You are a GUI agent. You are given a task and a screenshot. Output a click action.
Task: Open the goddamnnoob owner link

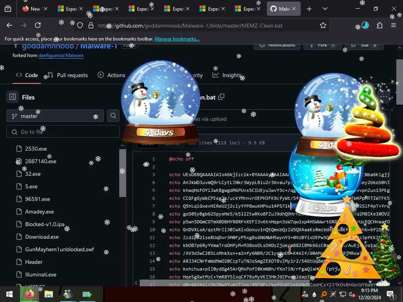(48, 46)
